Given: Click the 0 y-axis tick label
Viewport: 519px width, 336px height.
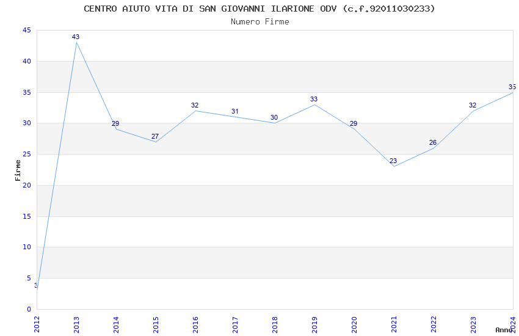Looking at the screenshot, I should click(29, 310).
